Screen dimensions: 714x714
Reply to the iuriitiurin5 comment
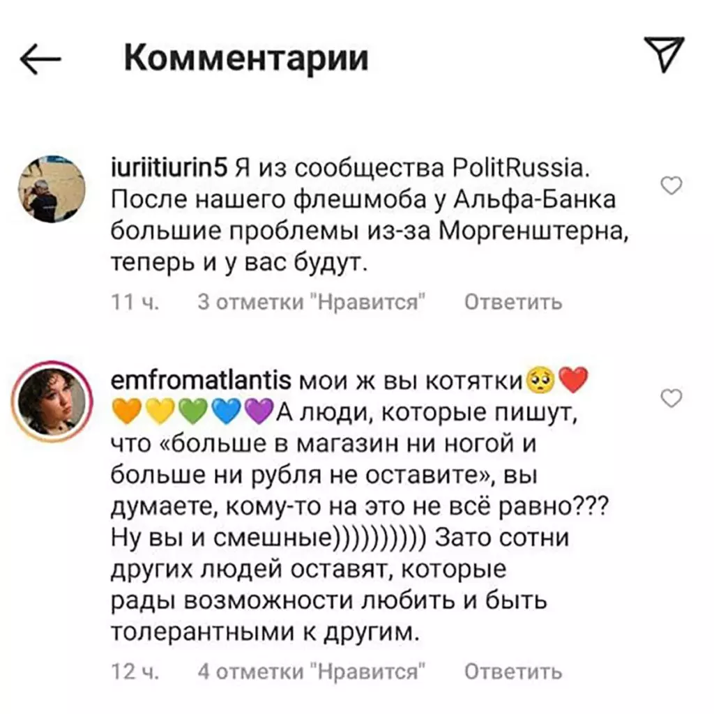(x=512, y=303)
